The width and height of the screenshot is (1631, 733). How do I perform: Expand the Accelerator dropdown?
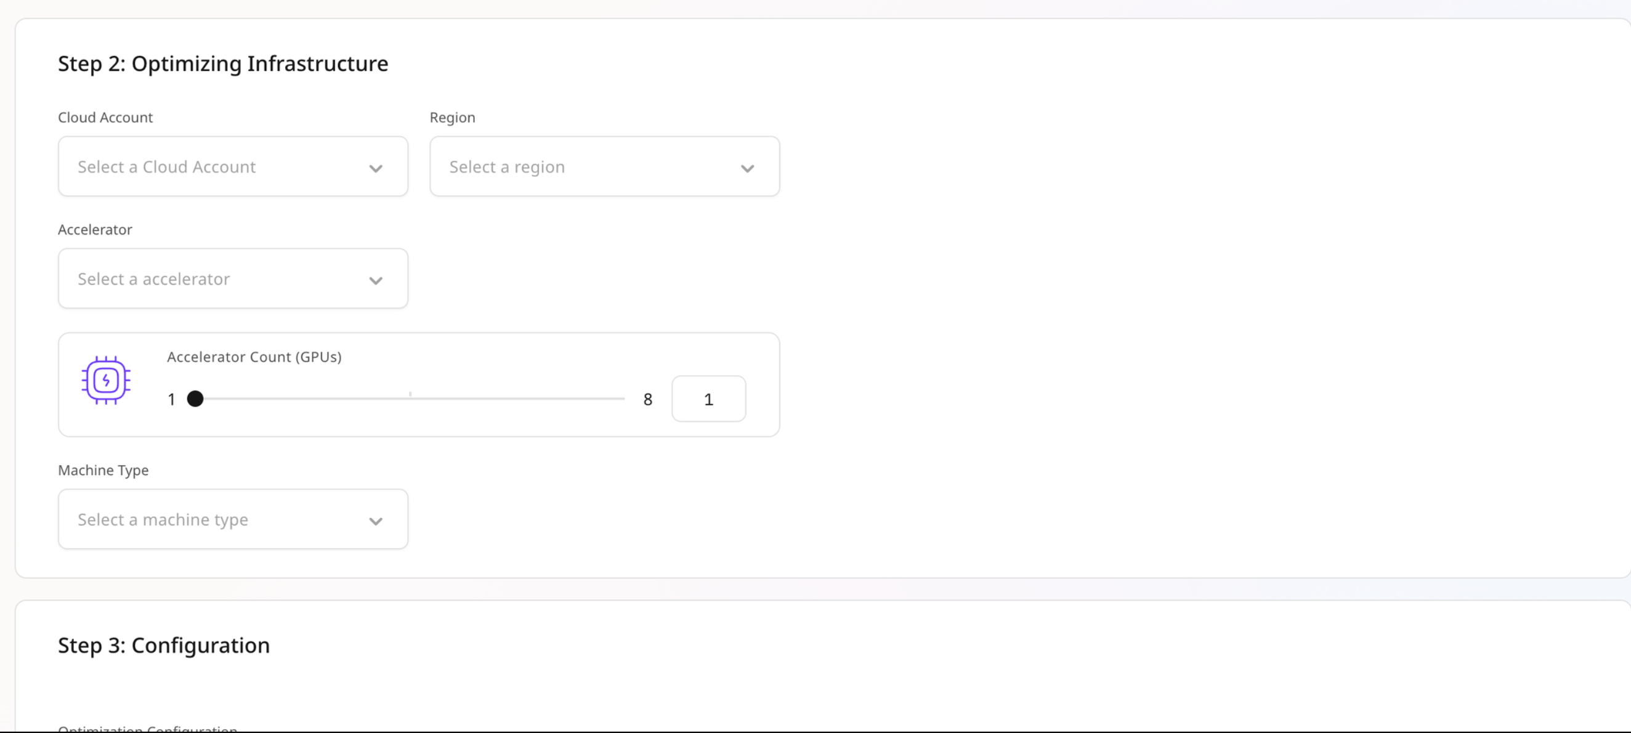[x=232, y=278]
